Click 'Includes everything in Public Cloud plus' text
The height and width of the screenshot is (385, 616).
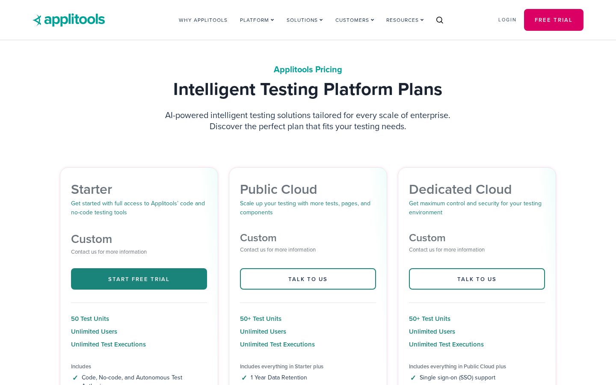pos(457,367)
